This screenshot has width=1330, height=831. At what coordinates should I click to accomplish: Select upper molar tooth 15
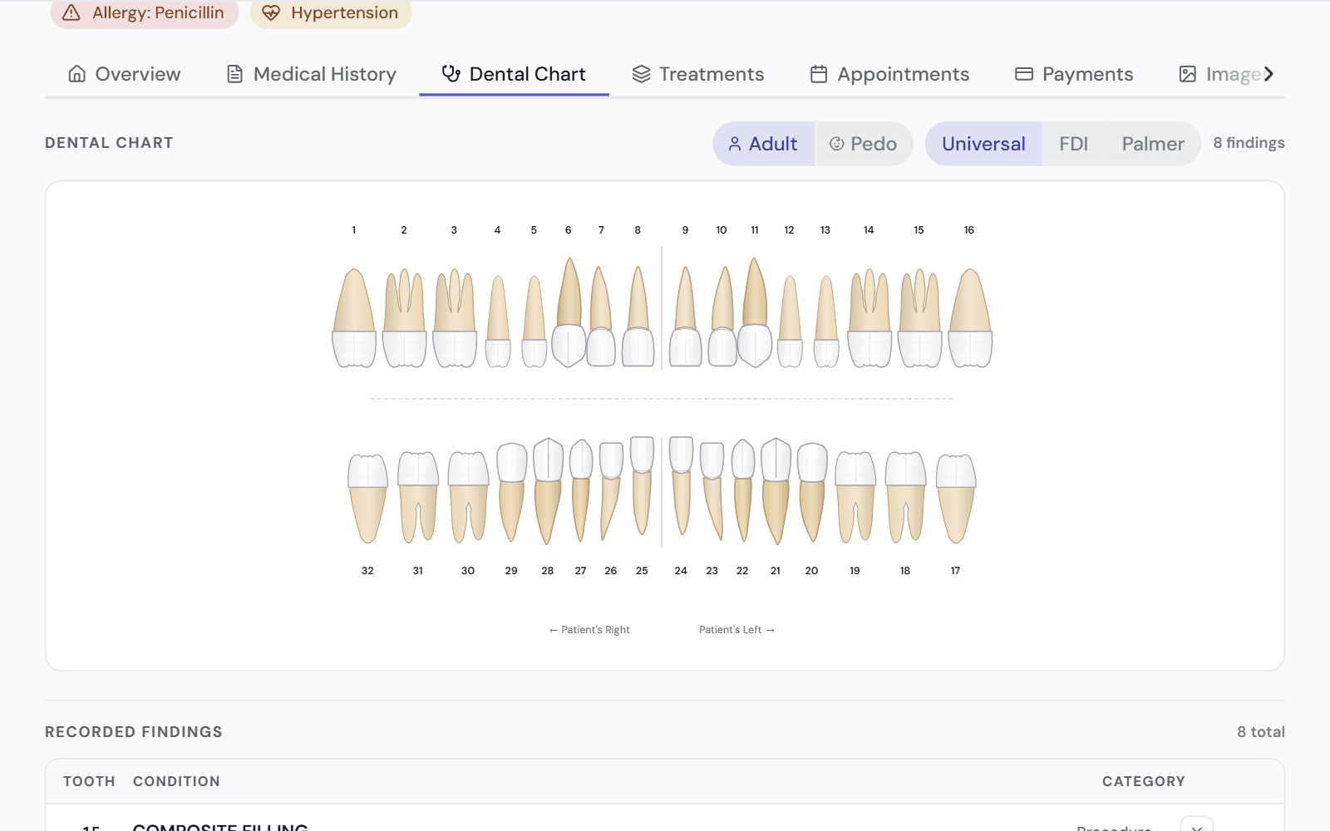[x=919, y=317]
